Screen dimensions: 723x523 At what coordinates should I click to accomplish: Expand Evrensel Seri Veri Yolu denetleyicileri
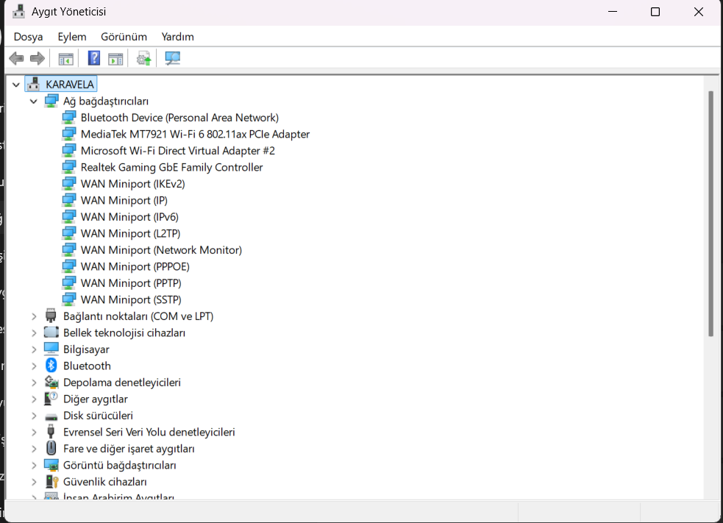point(34,433)
